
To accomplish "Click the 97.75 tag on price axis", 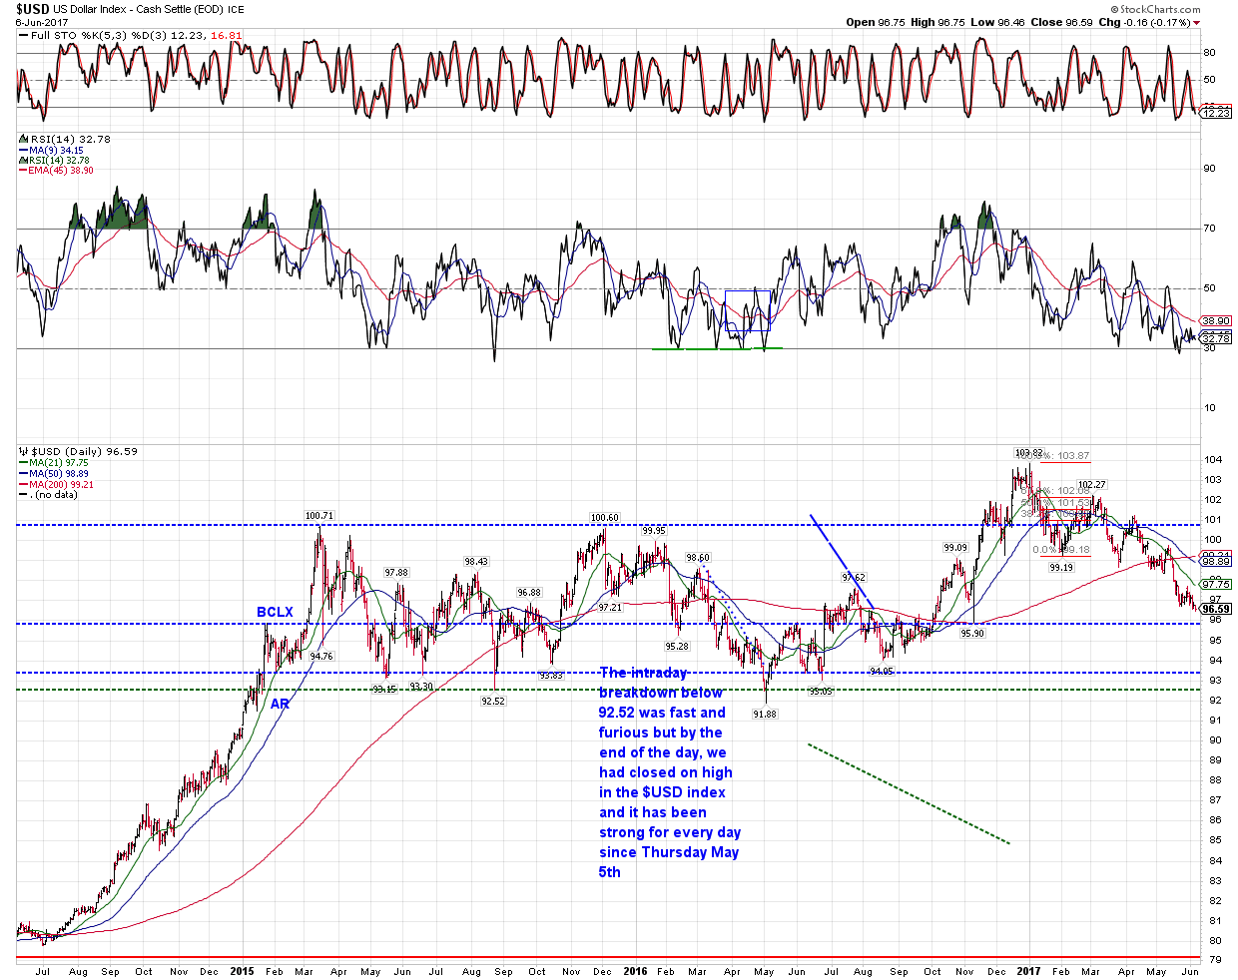I will [1216, 585].
